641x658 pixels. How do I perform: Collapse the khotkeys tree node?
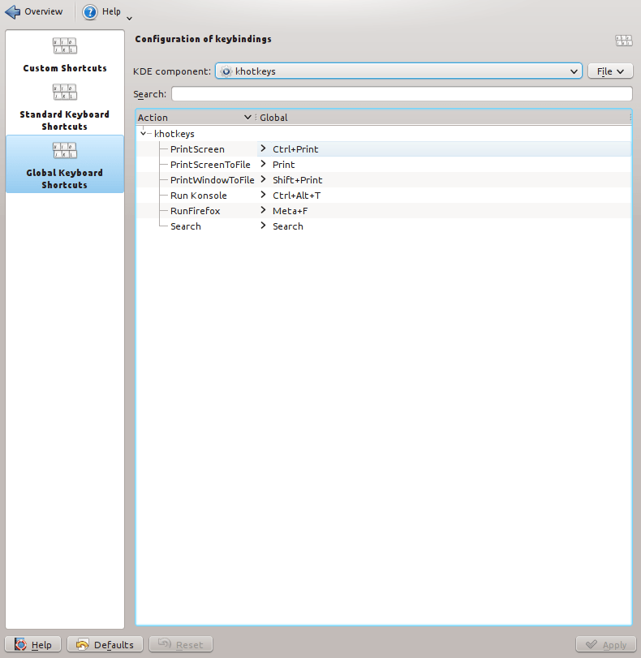pos(143,133)
